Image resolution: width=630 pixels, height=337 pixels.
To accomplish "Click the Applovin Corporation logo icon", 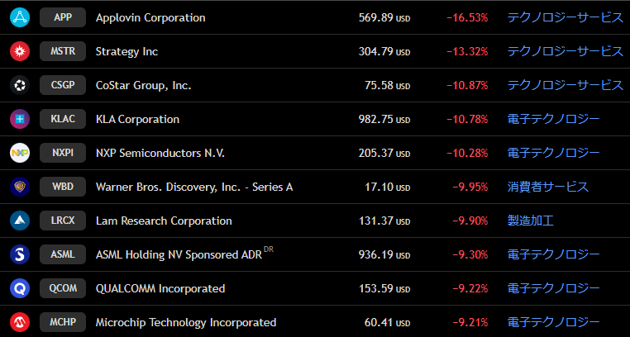I will coord(20,17).
